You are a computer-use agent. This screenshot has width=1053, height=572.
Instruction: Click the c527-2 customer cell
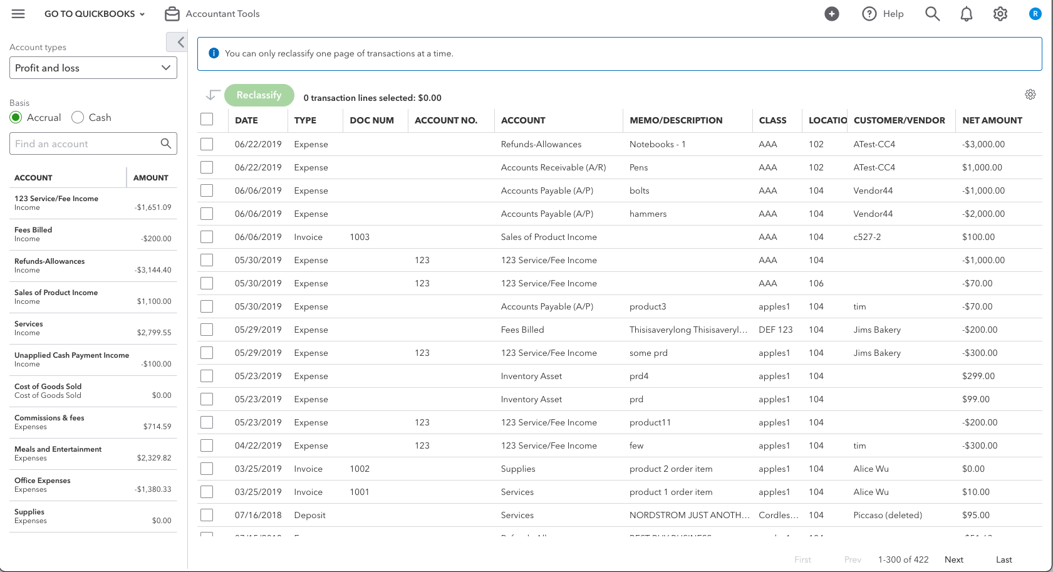coord(867,237)
